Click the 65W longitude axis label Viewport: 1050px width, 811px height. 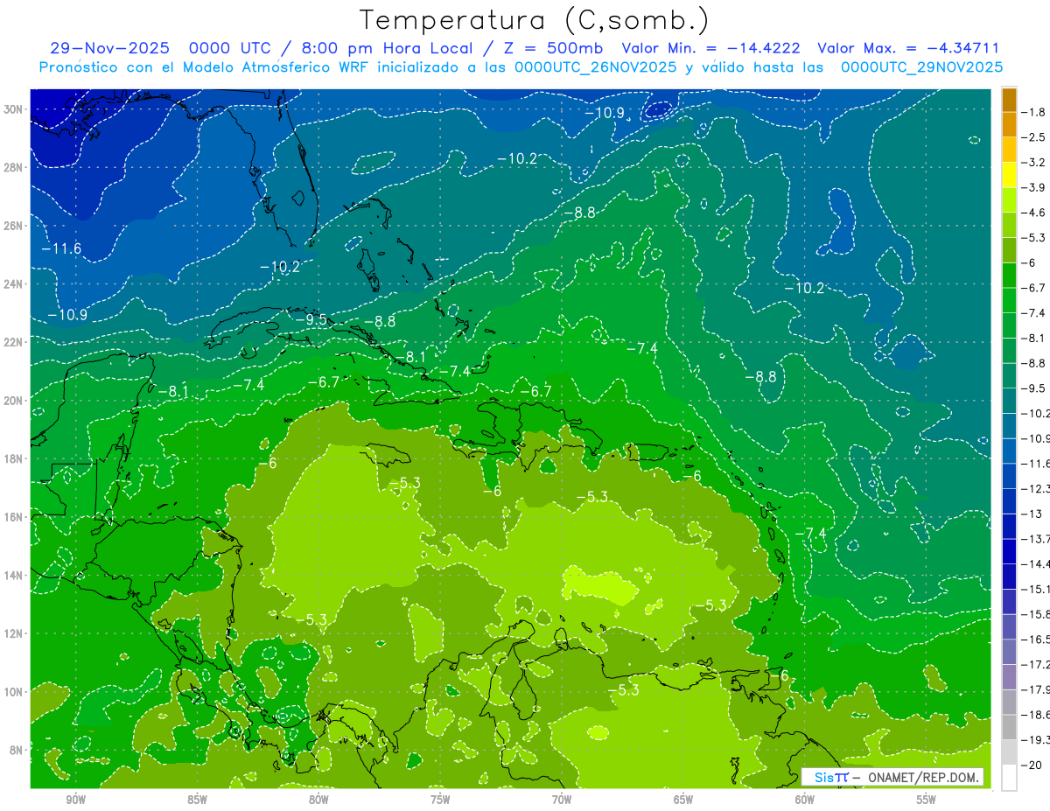click(683, 800)
